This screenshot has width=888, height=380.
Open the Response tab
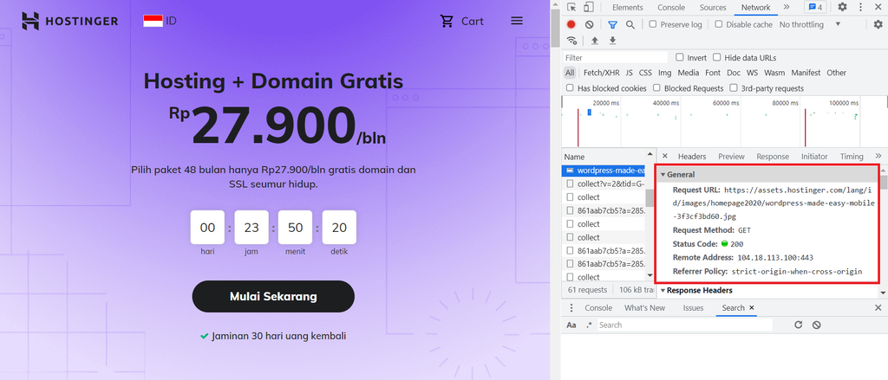click(x=773, y=156)
